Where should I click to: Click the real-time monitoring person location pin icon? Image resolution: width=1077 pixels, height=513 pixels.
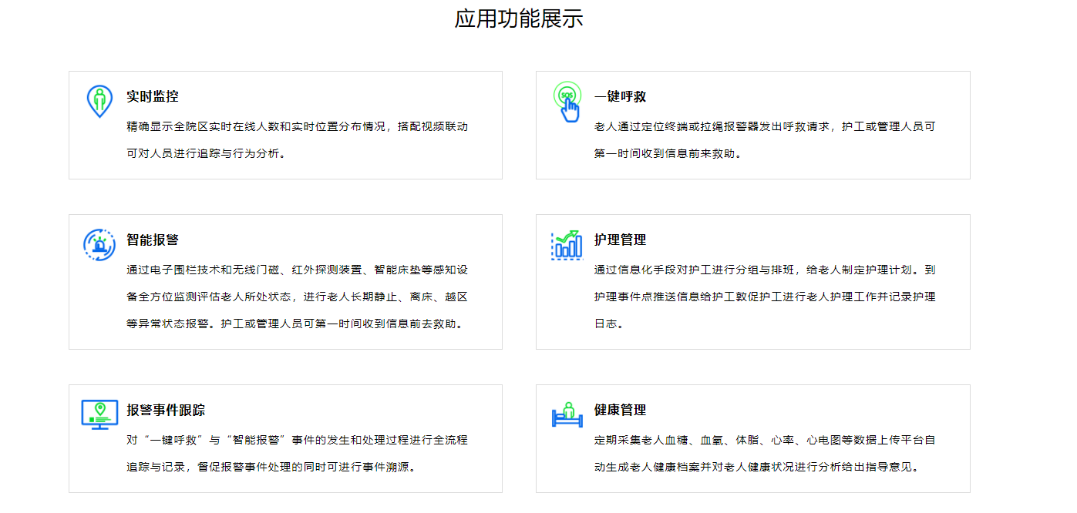click(x=99, y=101)
